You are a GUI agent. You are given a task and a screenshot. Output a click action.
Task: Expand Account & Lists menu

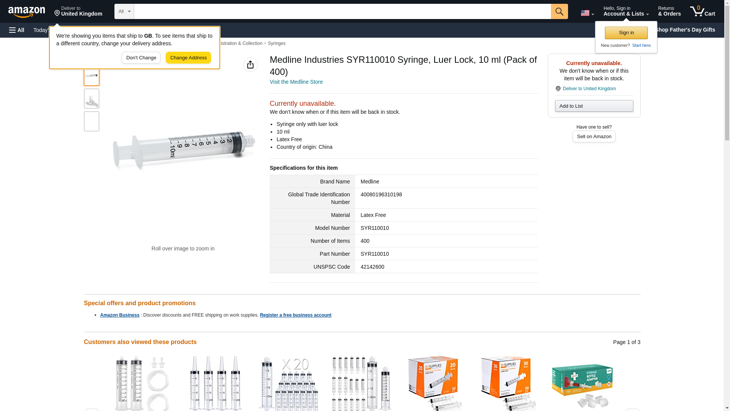pyautogui.click(x=626, y=11)
